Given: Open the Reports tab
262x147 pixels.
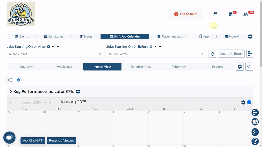Looking at the screenshot, I should pos(217,67).
